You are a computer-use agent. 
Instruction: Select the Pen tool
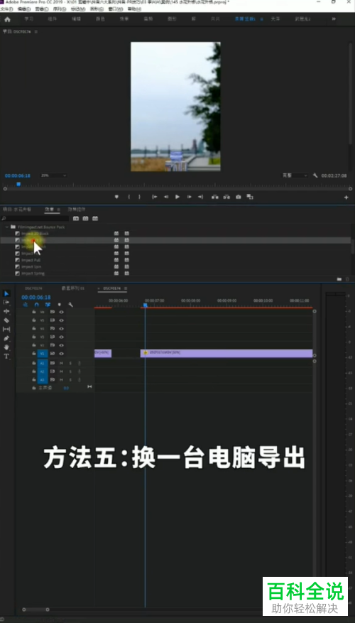[x=6, y=339]
